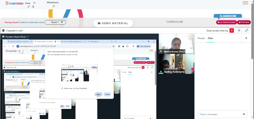Toggle the Draw switch inside the shared screen

click(x=23, y=51)
